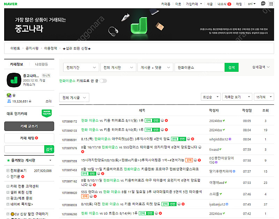
Task: Open the 전체 게시판 board dropdown
Action: (118, 67)
